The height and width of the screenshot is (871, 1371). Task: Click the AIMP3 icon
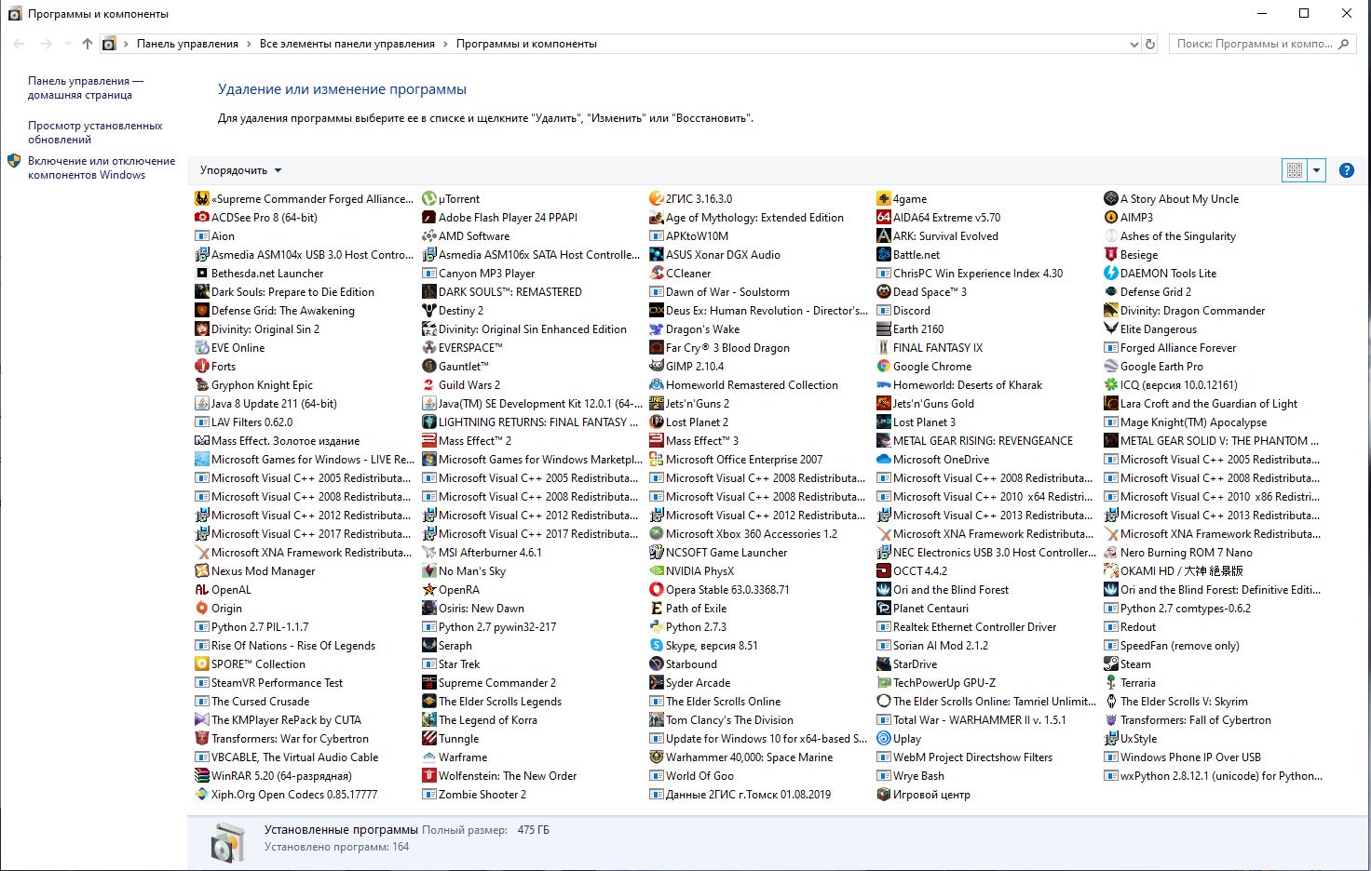point(1111,217)
